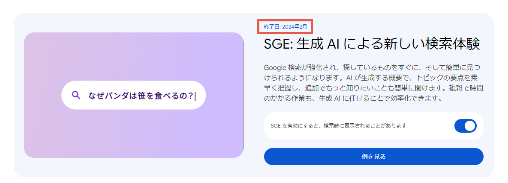
Task: Click the question mark ending the search query
Action: click(x=190, y=96)
